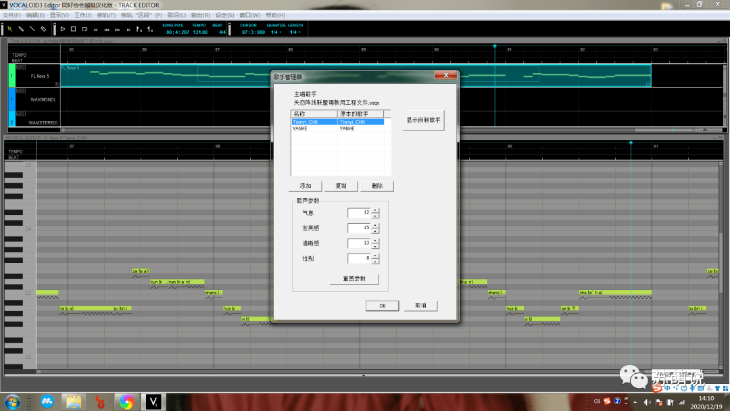The image size is (730, 411).
Task: Open the QUANTIZE 1/4 dropdown
Action: (x=276, y=32)
